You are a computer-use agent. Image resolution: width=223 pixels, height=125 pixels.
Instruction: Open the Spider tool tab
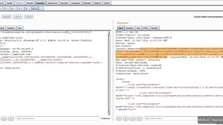pos(10,3)
